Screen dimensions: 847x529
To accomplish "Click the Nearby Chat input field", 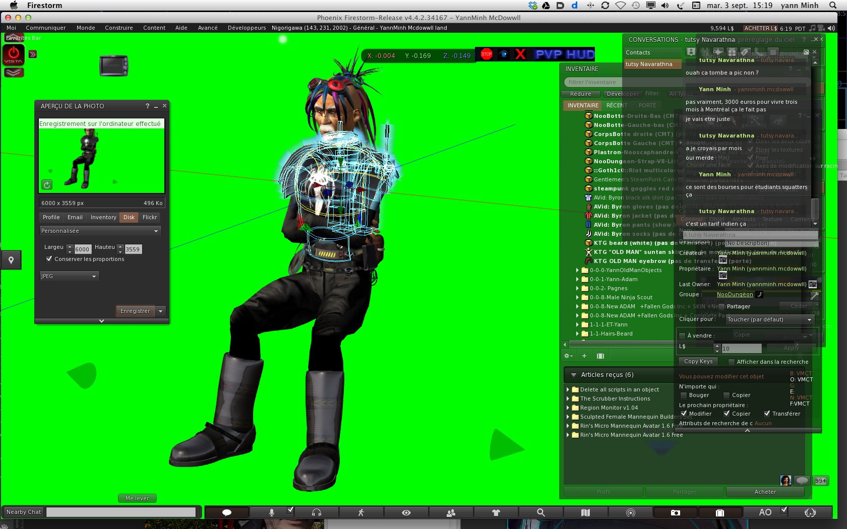I will click(121, 512).
